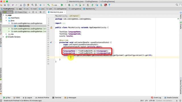This screenshot has width=182, height=102.
Task: Open the Terminal tool window
Action: 57,97
